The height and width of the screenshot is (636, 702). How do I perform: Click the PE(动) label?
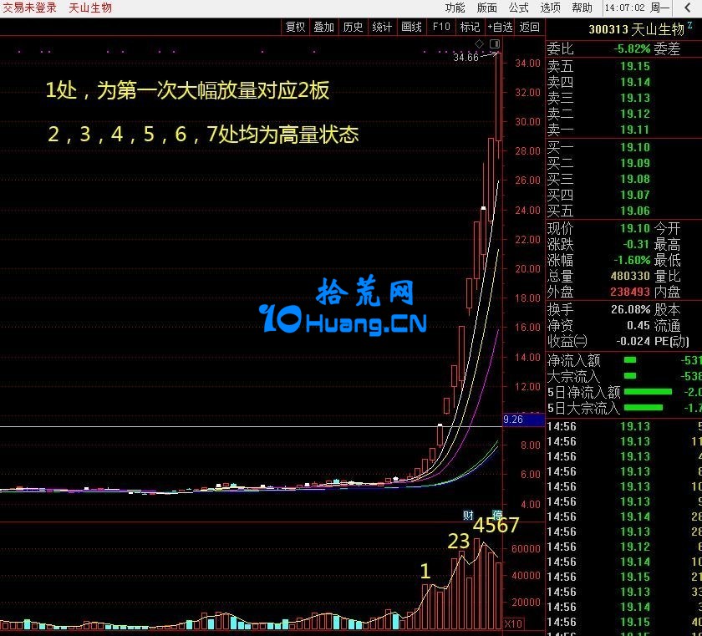tap(672, 341)
